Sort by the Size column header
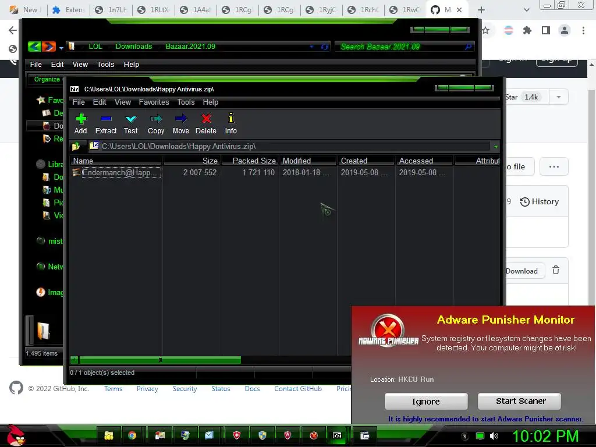Image resolution: width=596 pixels, height=447 pixels. [191, 161]
